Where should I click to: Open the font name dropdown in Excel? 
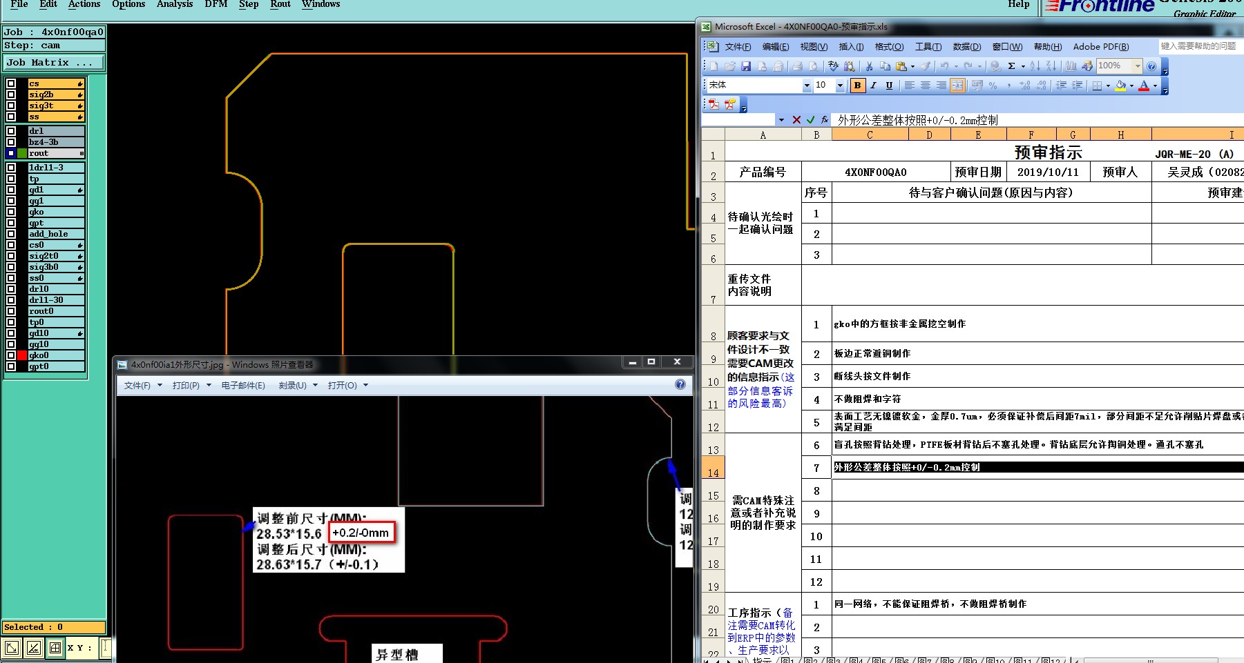[807, 86]
